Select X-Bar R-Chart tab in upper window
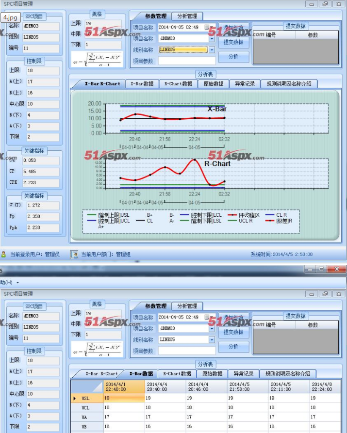347x433 pixels. point(102,84)
